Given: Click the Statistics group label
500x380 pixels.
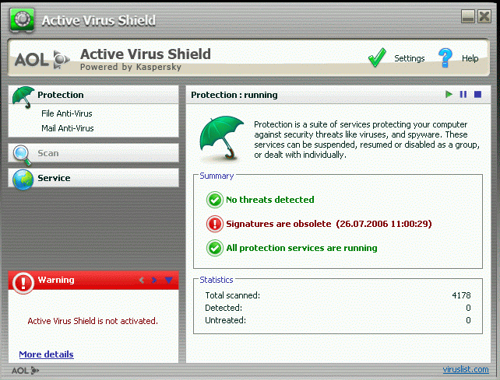Looking at the screenshot, I should tap(217, 280).
